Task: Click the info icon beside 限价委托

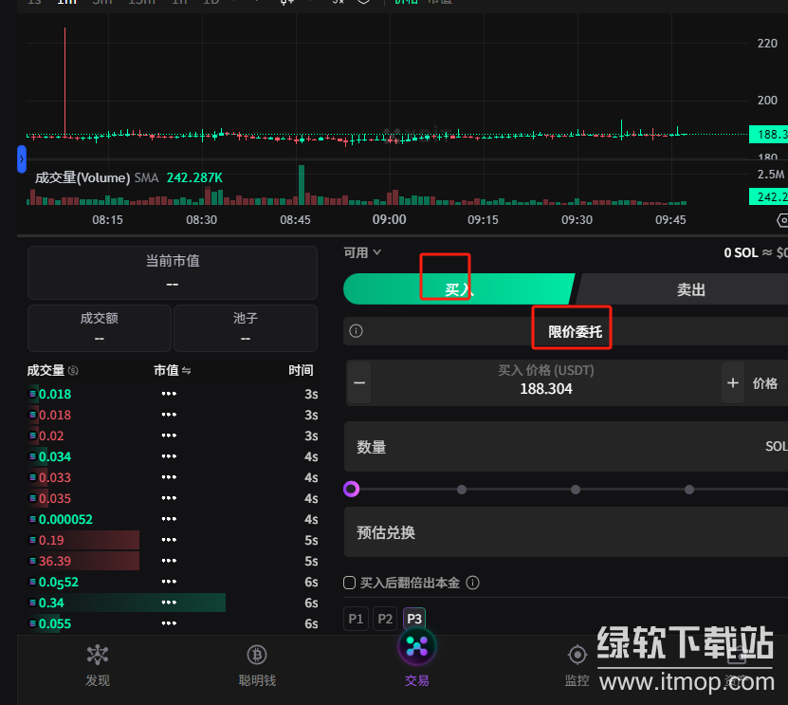Action: pos(357,331)
